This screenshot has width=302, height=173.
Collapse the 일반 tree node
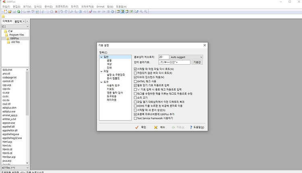pyautogui.click(x=101, y=57)
